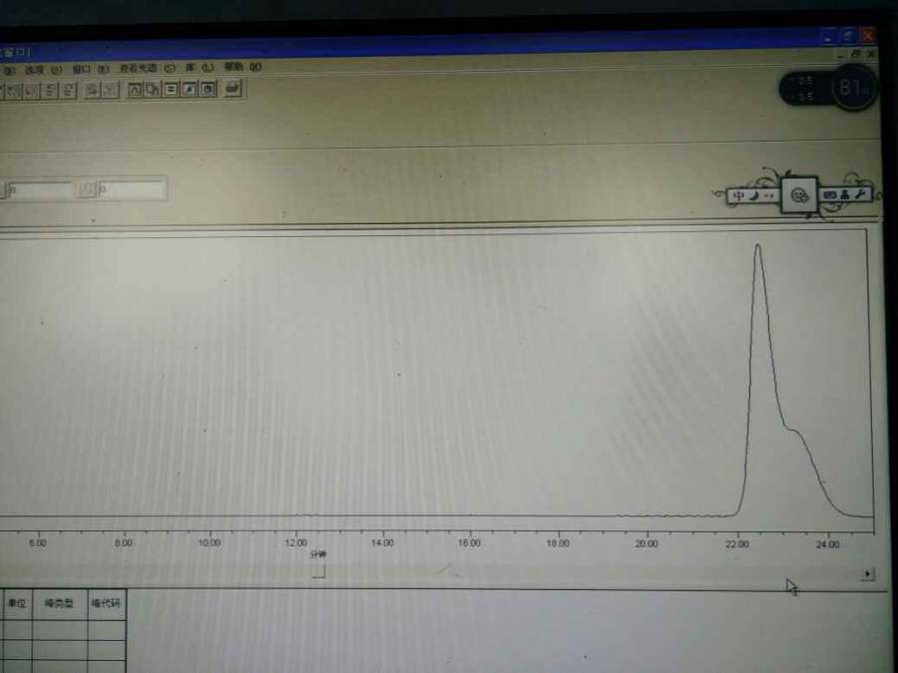Click the central emoji icon on the IME bar
Image resolution: width=898 pixels, height=673 pixels.
pos(799,195)
